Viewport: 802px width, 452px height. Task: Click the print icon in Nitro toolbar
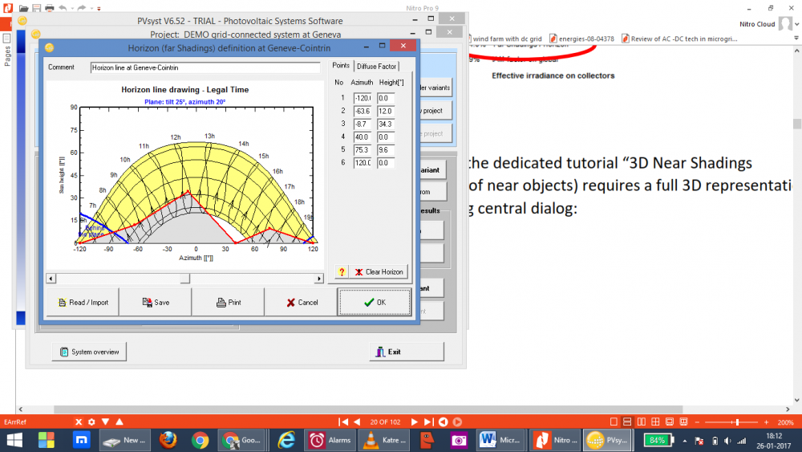50,7
